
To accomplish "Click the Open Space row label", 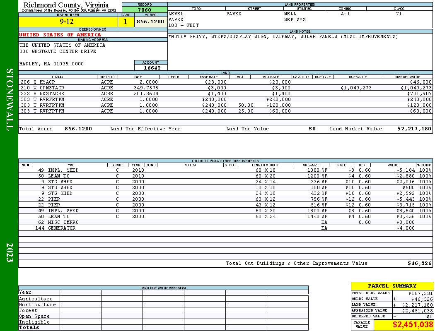I will 34,317.
